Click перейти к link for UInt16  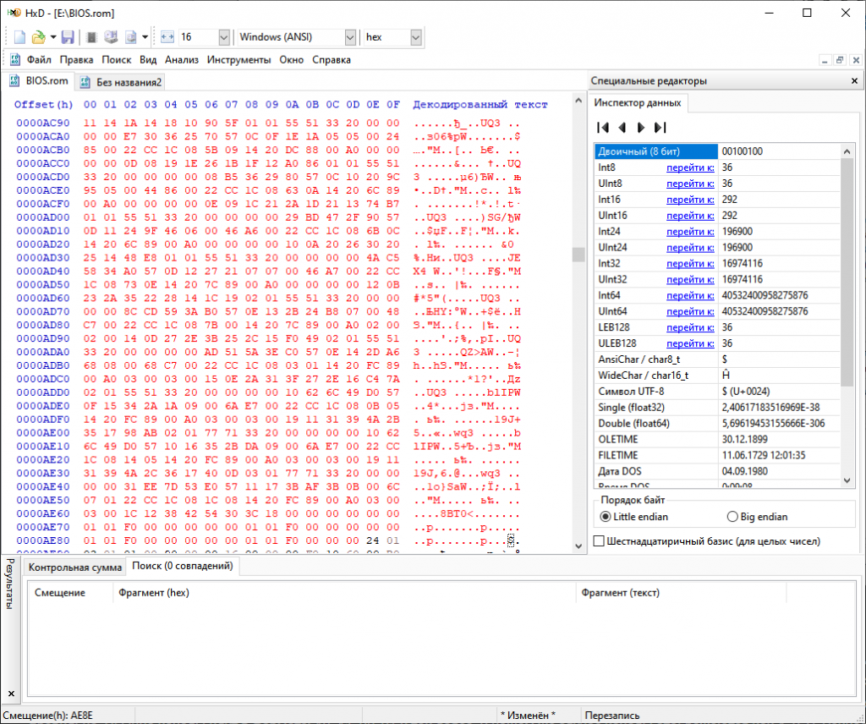coord(690,216)
